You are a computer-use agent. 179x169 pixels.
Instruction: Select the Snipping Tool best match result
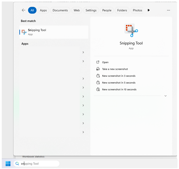(54, 32)
